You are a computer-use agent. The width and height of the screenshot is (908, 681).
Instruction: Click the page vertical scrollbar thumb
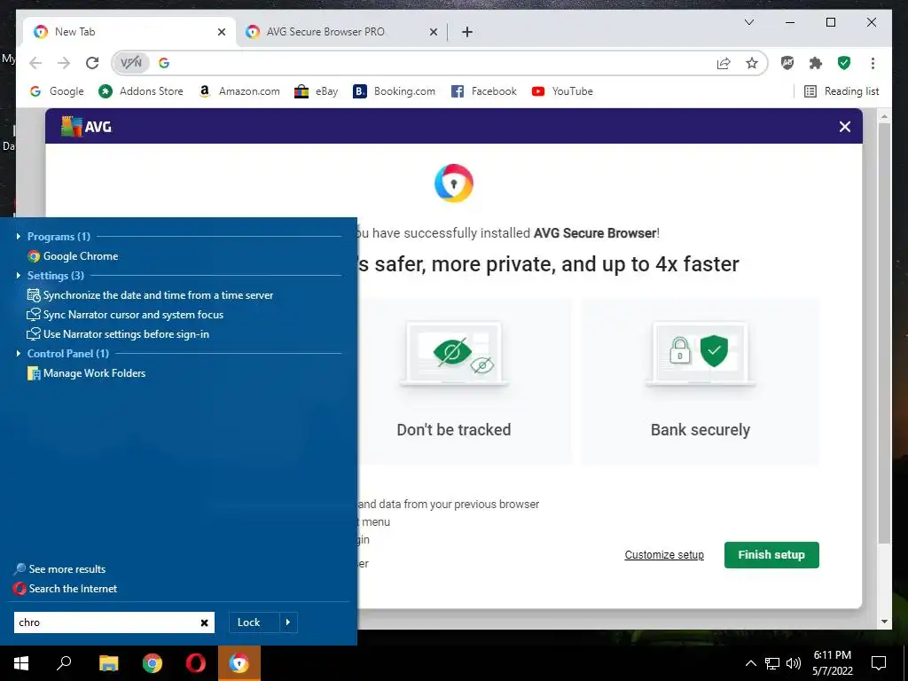(x=884, y=333)
